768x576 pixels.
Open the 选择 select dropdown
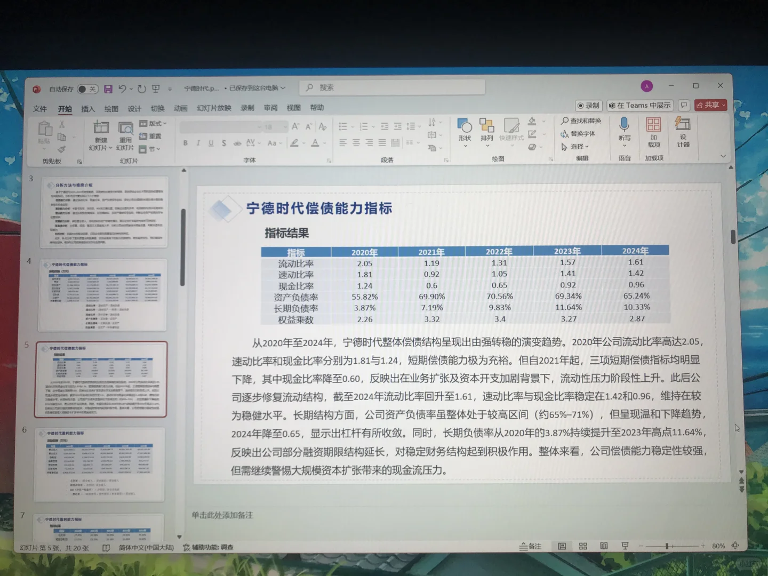(x=575, y=147)
